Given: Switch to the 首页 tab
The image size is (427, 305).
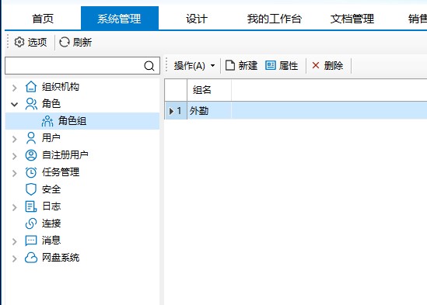Looking at the screenshot, I should click(x=43, y=19).
